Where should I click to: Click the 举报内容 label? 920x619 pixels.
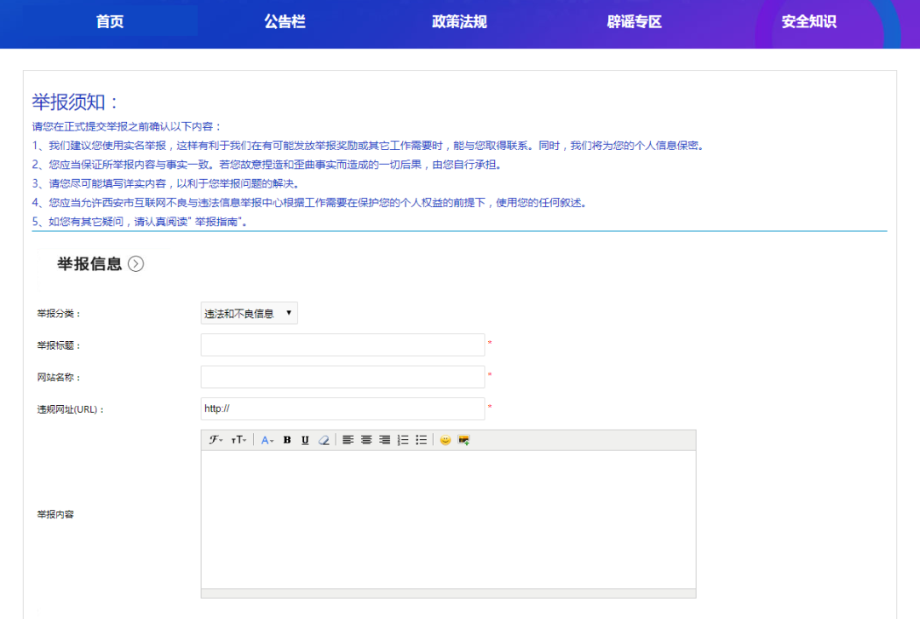click(55, 514)
